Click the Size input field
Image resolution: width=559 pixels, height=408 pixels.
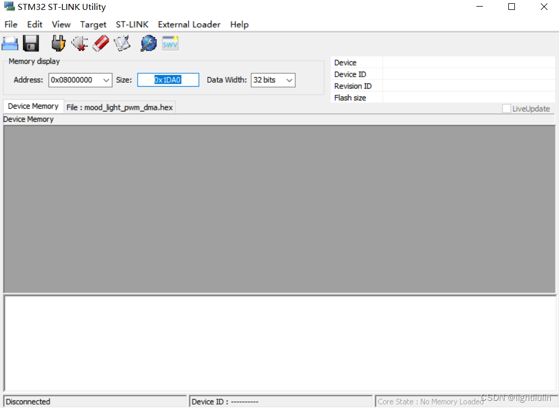point(168,80)
